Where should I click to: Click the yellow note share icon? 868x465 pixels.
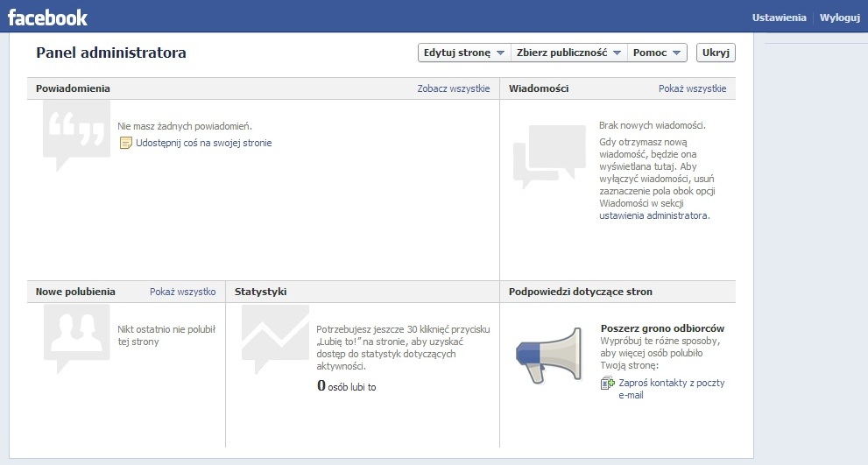(125, 143)
